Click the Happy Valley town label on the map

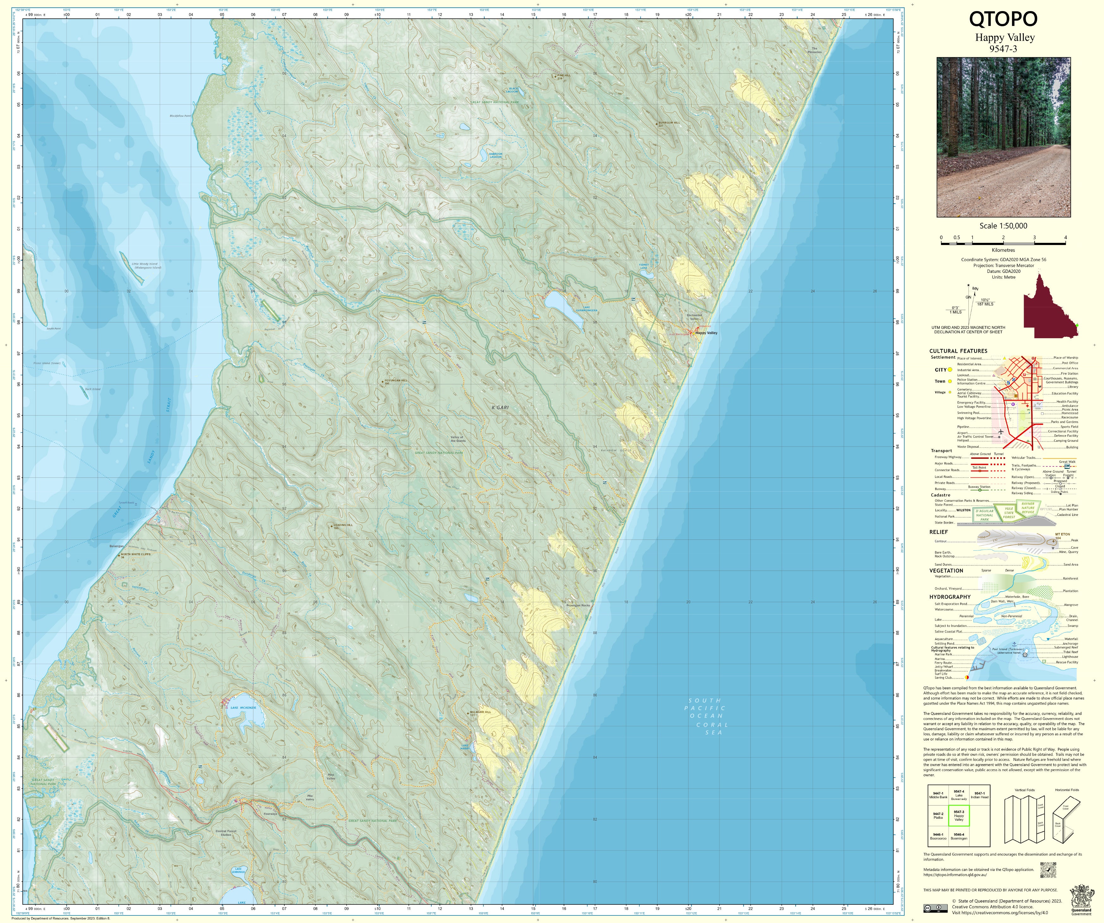coord(706,333)
